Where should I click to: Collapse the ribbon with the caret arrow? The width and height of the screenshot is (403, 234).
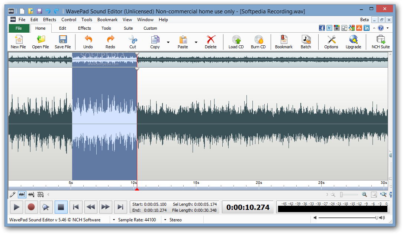[x=374, y=28]
